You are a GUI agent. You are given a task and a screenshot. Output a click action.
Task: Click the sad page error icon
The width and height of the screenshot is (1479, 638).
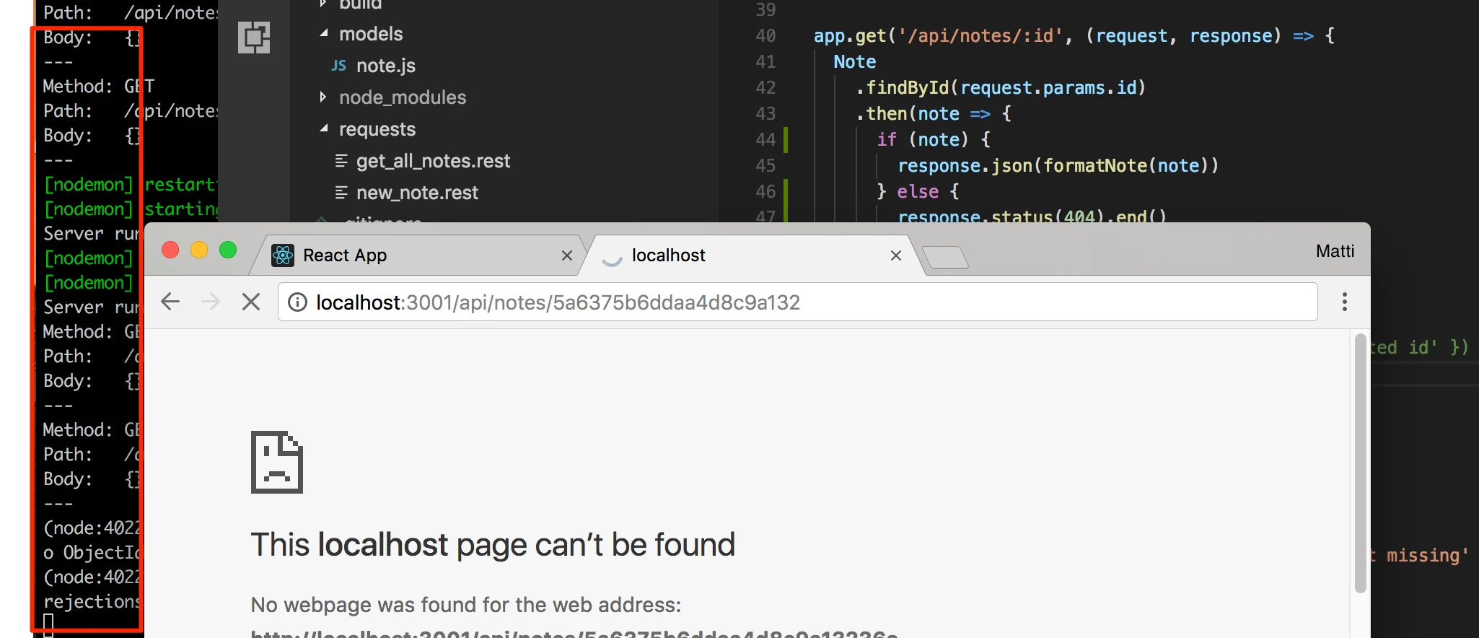point(277,462)
